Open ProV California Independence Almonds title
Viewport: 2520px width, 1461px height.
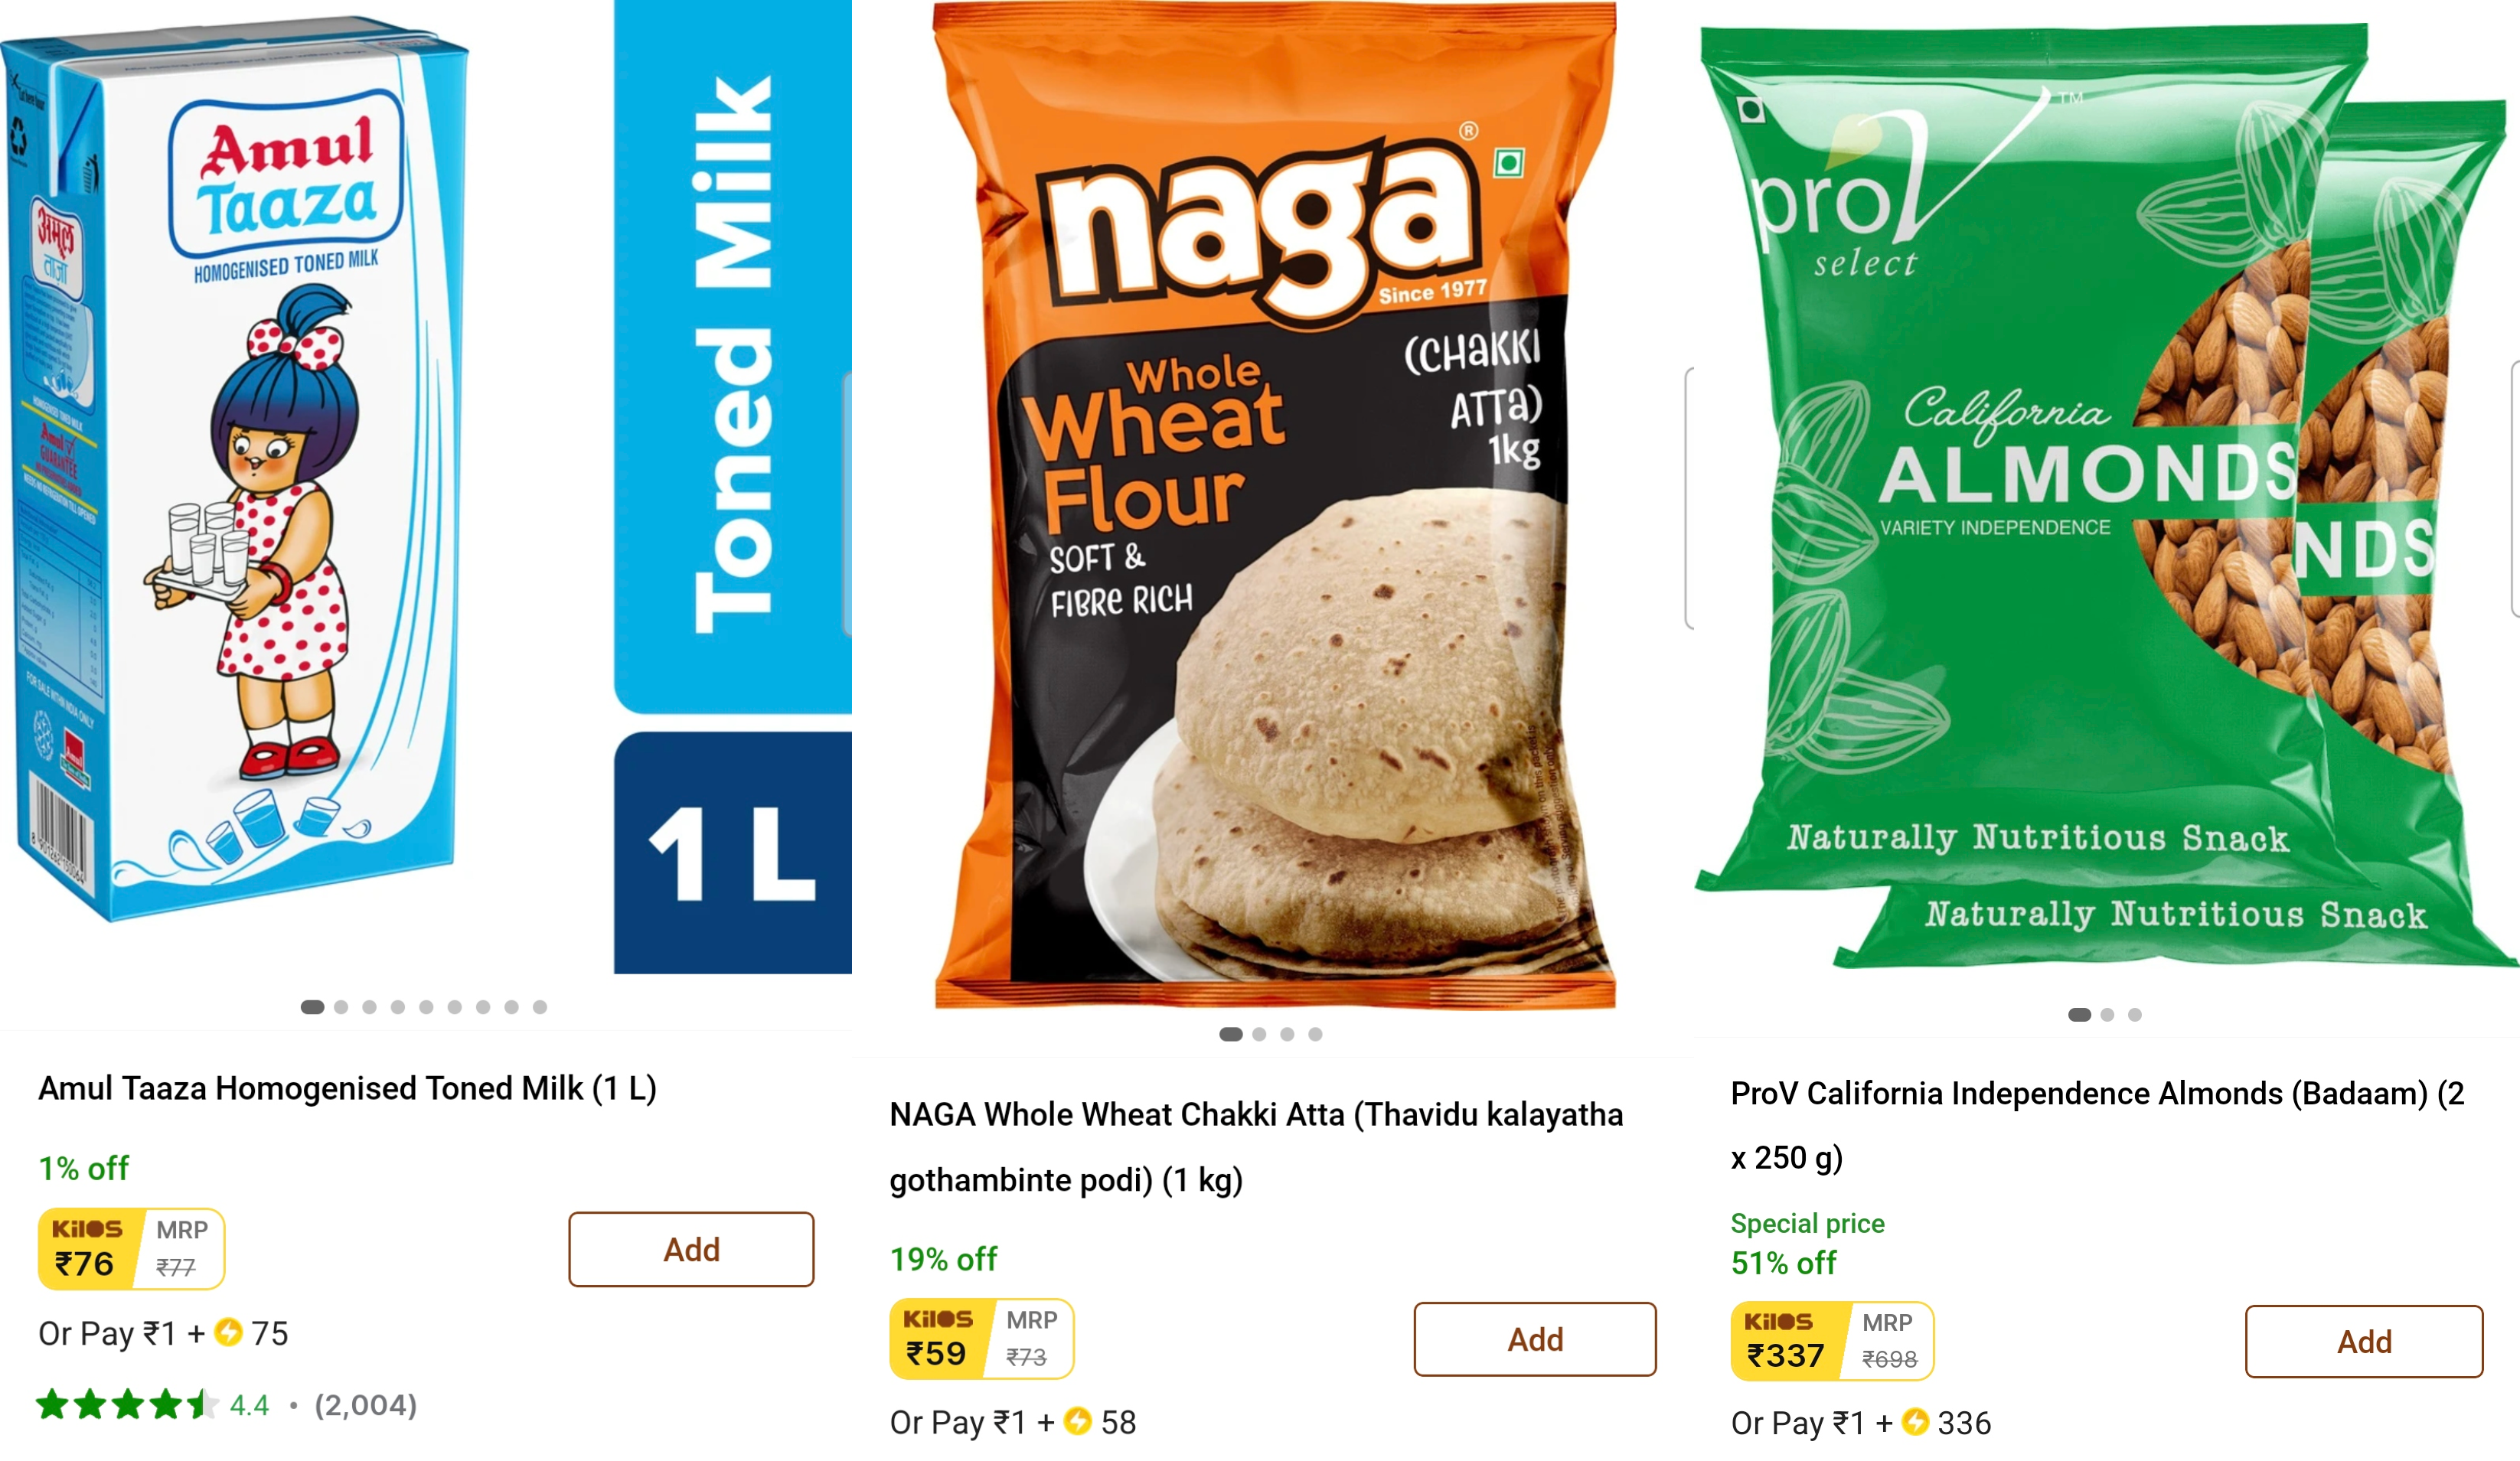tap(2097, 1125)
